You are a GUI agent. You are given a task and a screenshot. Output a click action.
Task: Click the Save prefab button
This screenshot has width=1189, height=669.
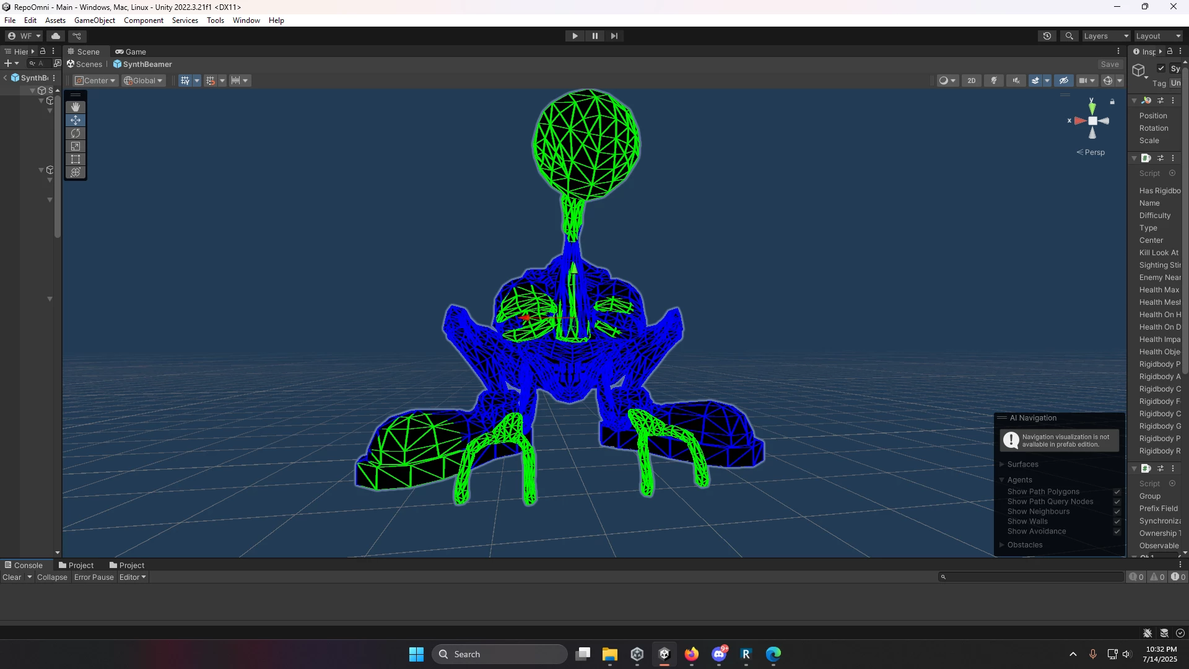coord(1110,64)
